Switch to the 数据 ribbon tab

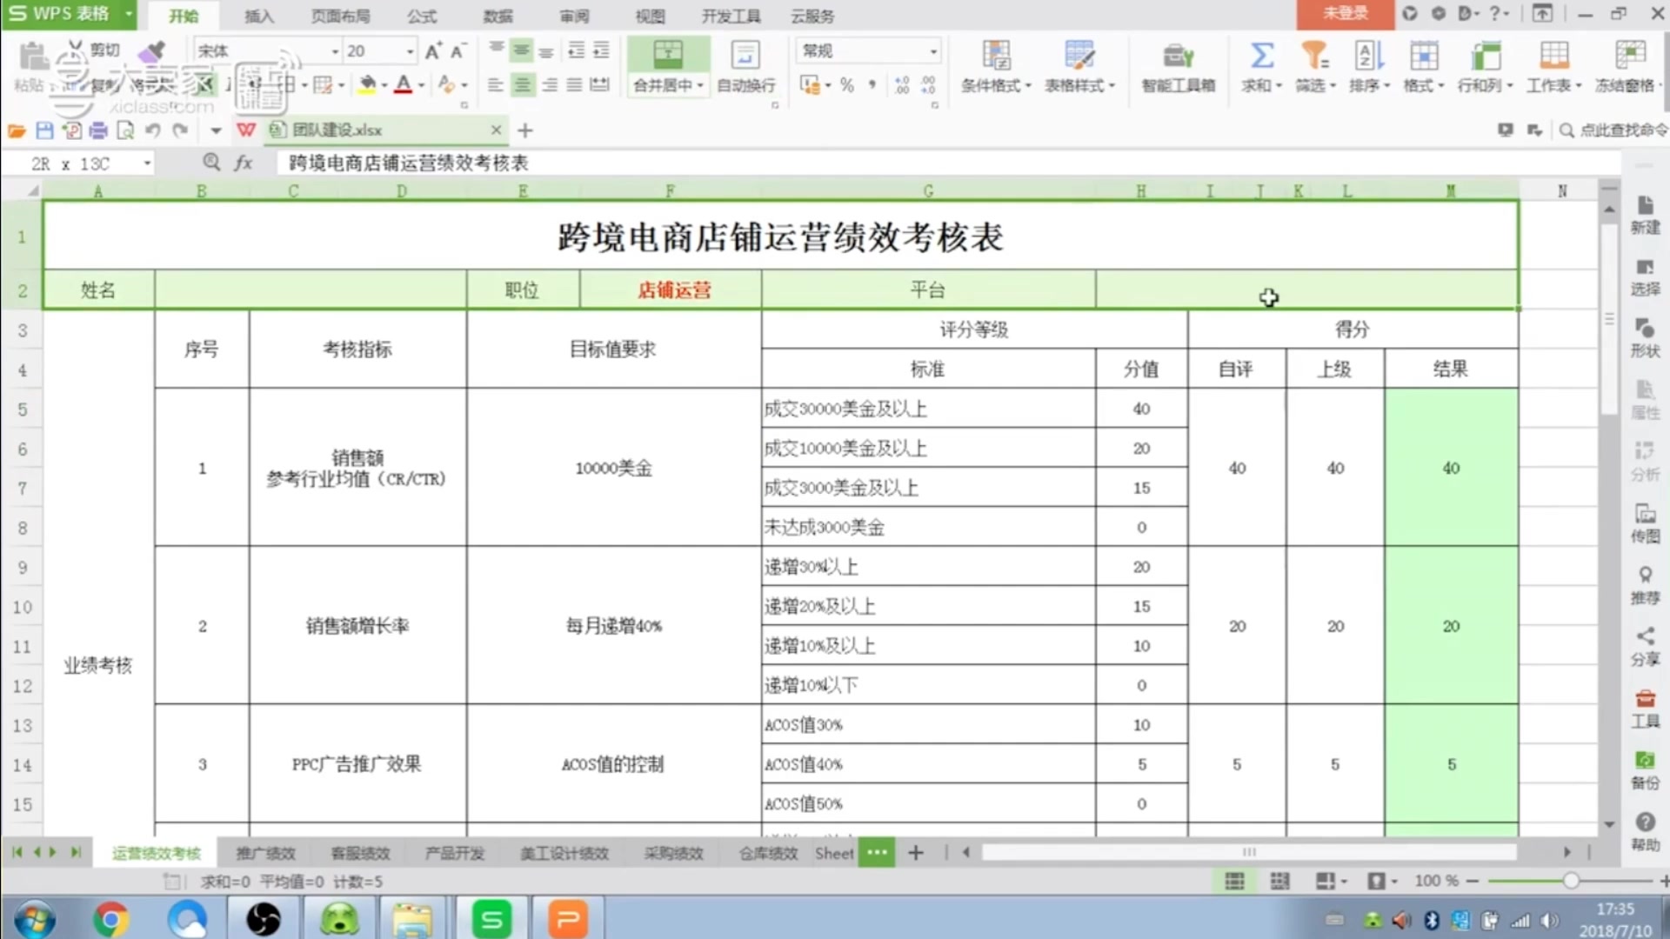498,16
